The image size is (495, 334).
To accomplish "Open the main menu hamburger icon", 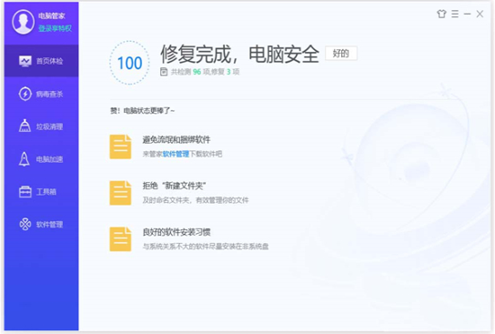I will (x=455, y=14).
